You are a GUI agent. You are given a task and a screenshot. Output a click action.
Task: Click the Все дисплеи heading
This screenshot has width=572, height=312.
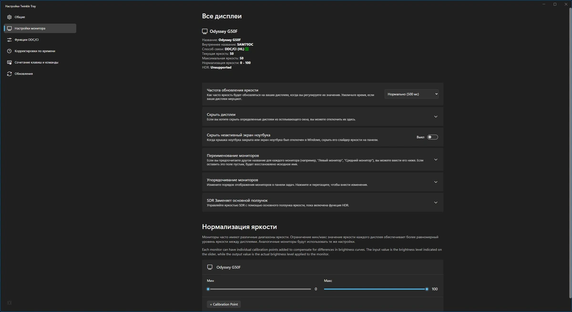pos(222,16)
